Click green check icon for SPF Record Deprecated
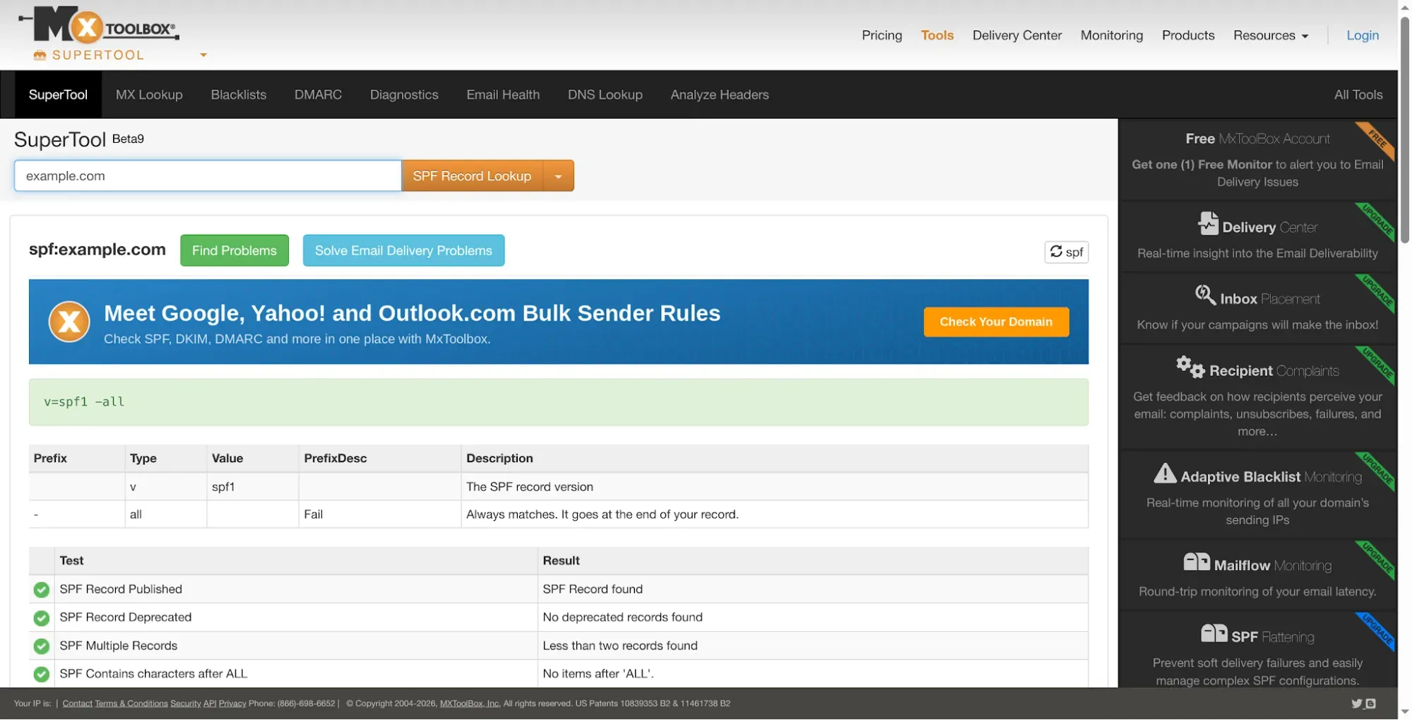Viewport: 1412px width, 720px height. point(42,618)
